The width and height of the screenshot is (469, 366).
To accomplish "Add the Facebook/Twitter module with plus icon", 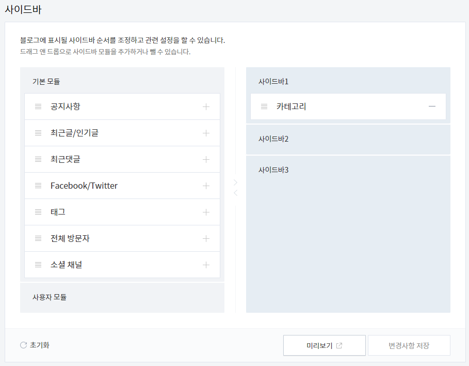I will click(x=206, y=186).
